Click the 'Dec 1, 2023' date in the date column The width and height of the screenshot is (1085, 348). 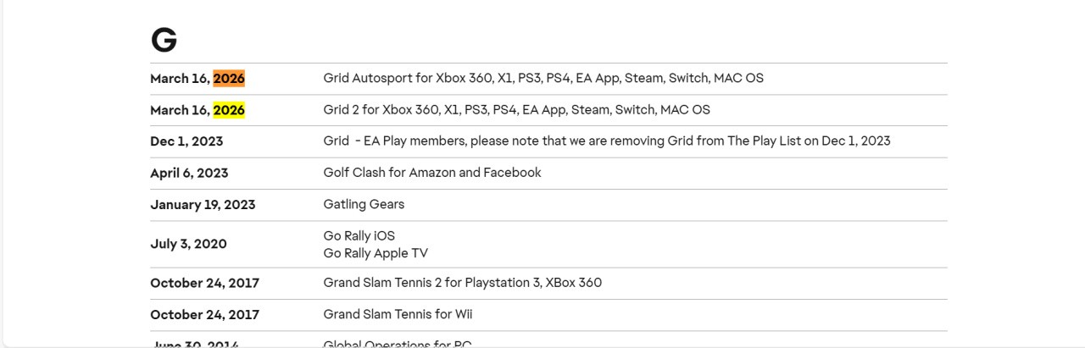pyautogui.click(x=186, y=141)
